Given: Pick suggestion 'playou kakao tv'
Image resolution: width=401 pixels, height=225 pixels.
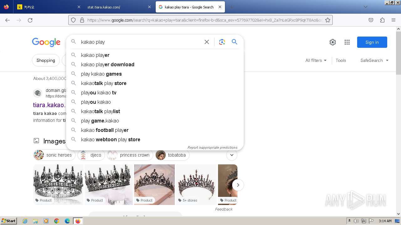Looking at the screenshot, I should 155,92.
